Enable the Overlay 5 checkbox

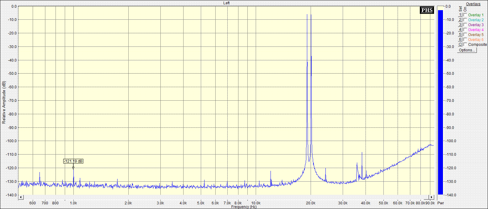coord(465,34)
